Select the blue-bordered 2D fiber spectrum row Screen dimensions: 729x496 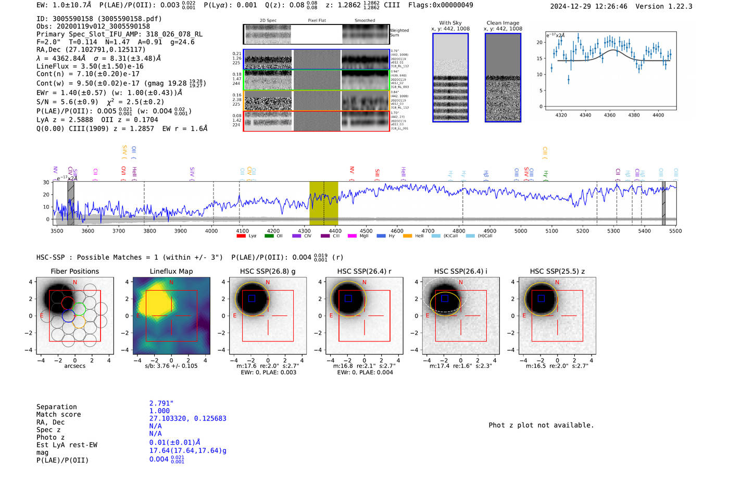(316, 59)
